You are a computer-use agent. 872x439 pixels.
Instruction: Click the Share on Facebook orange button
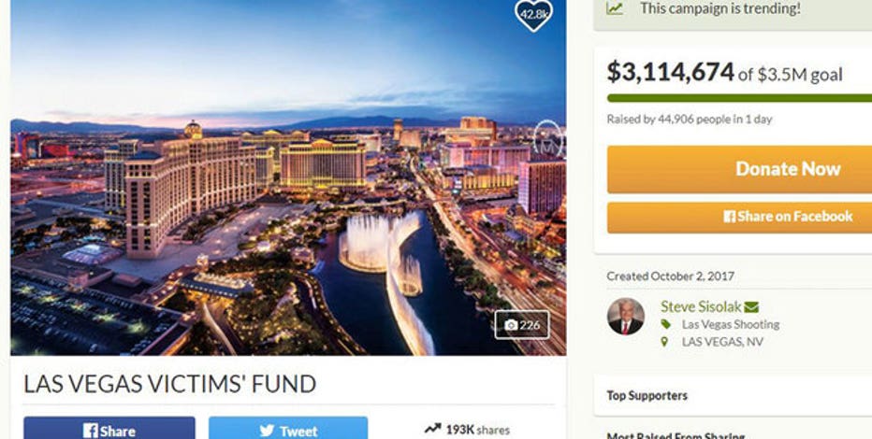(x=740, y=217)
